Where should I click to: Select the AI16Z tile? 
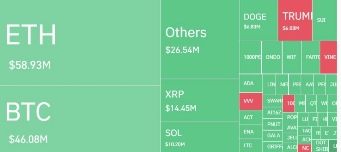coord(273,113)
